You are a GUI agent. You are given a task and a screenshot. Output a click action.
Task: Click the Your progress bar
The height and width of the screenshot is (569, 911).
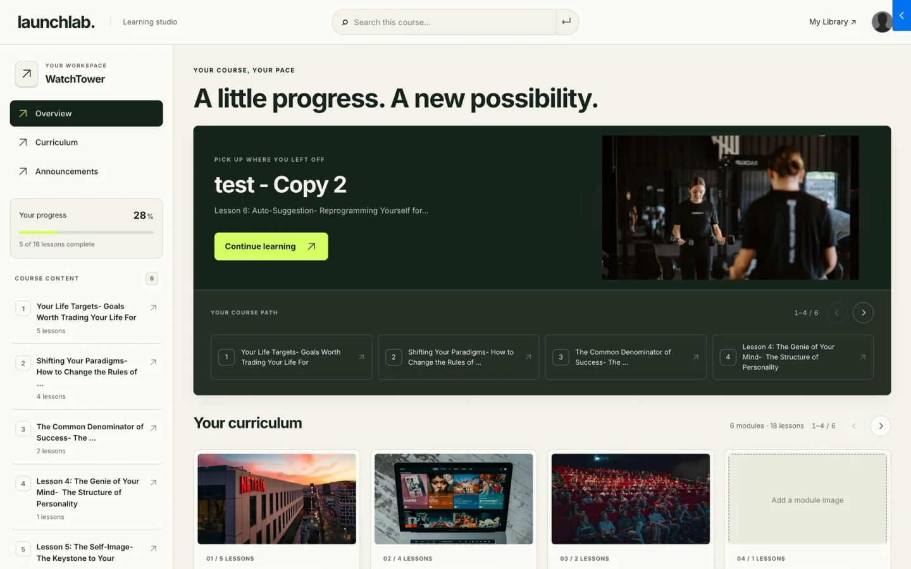(87, 233)
